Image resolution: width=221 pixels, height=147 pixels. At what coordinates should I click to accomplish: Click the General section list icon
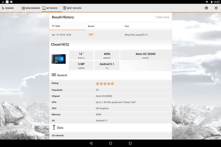point(54,75)
